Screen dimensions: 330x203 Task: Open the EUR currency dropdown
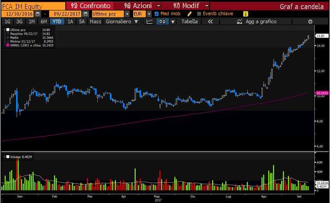[149, 14]
